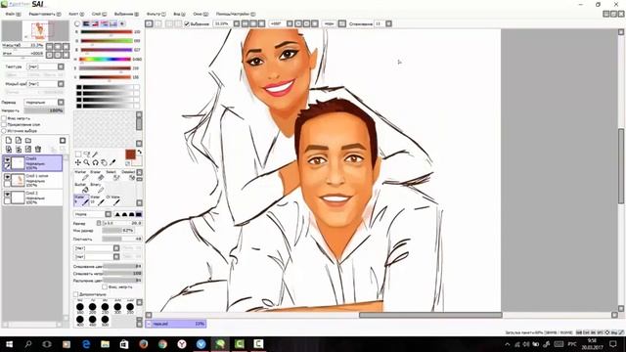
Task: Select the eyedropper tool
Action: [x=112, y=162]
